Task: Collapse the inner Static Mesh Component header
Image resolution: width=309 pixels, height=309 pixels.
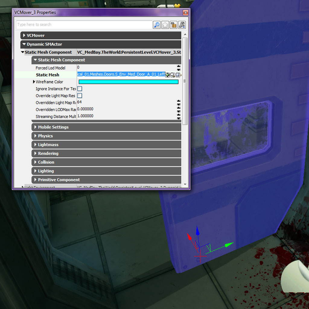Action: pos(35,60)
